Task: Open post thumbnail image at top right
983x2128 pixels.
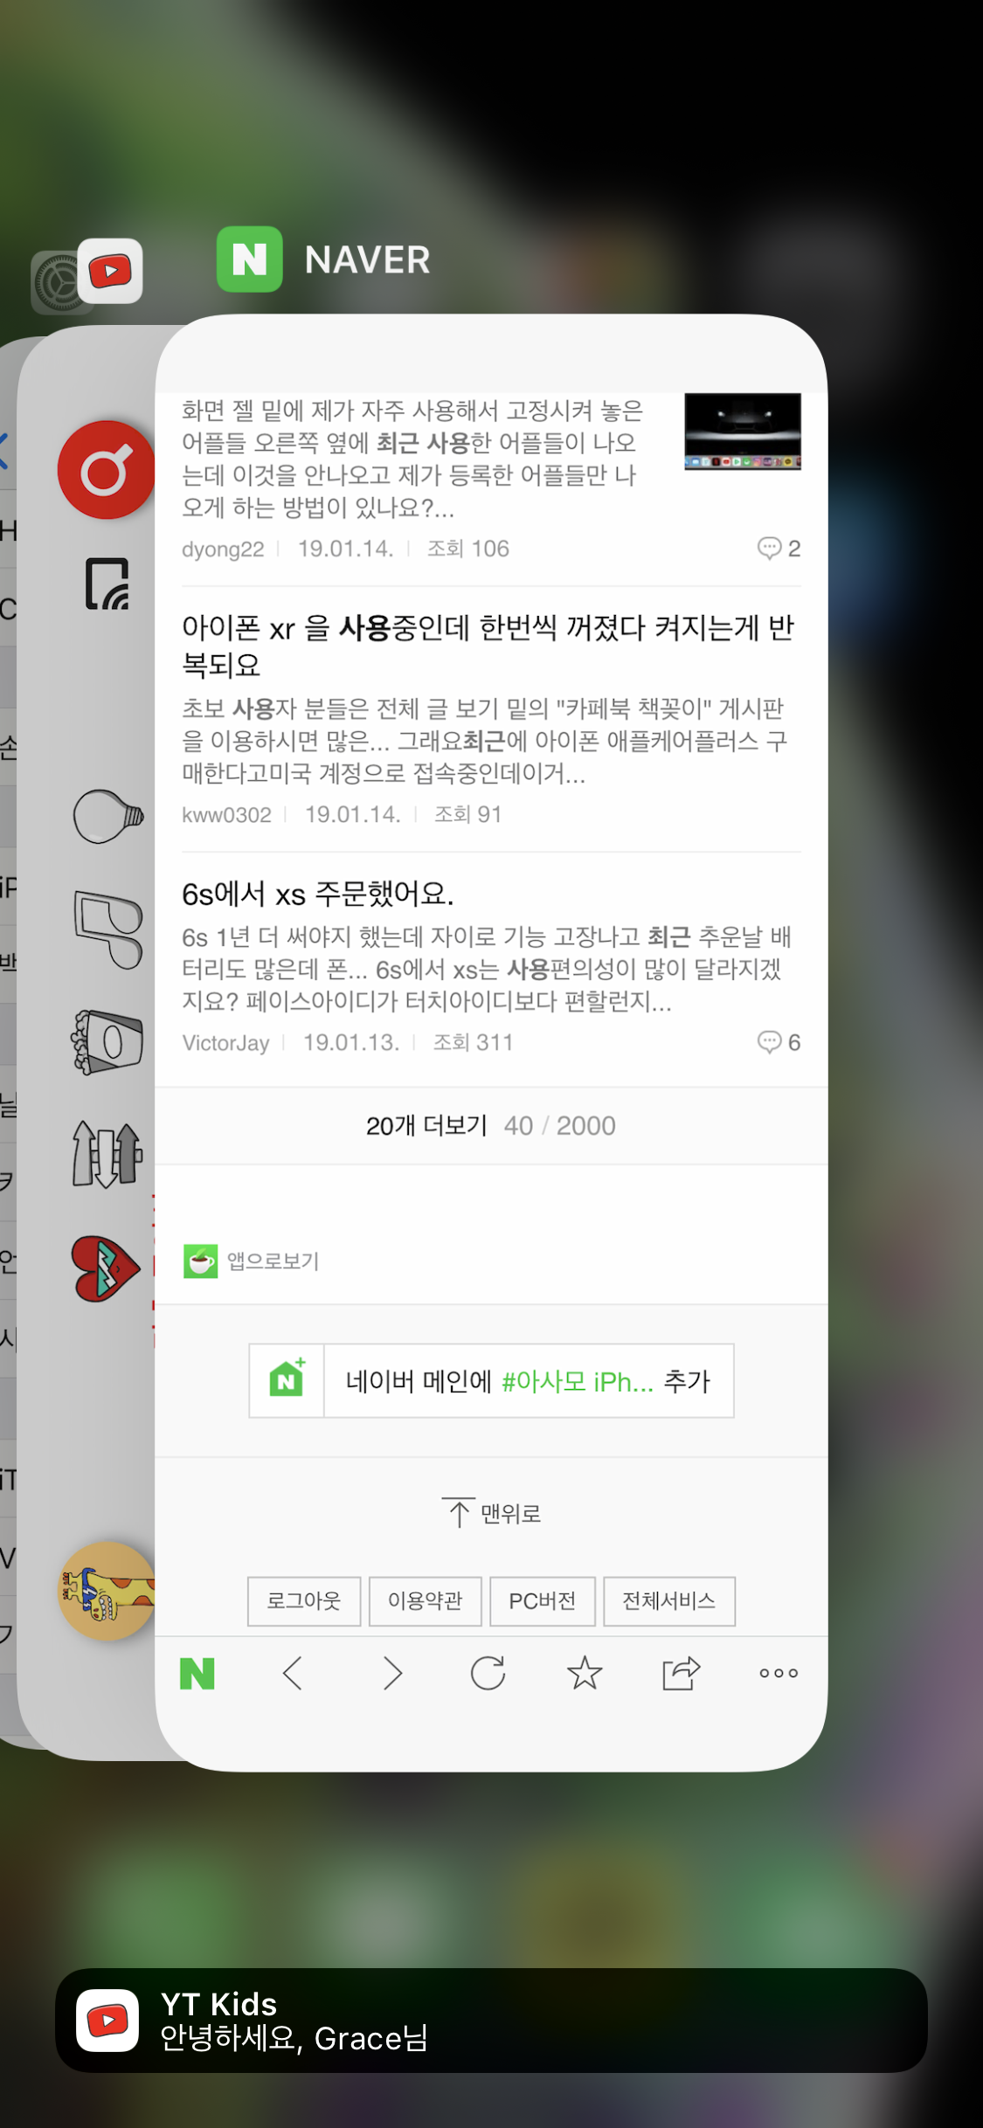Action: [743, 432]
